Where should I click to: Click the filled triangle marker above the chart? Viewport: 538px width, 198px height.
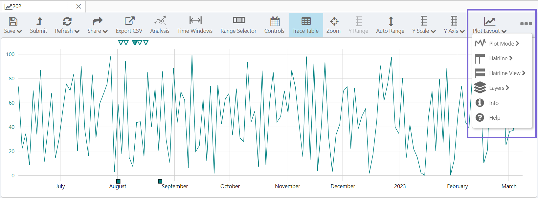(x=135, y=43)
